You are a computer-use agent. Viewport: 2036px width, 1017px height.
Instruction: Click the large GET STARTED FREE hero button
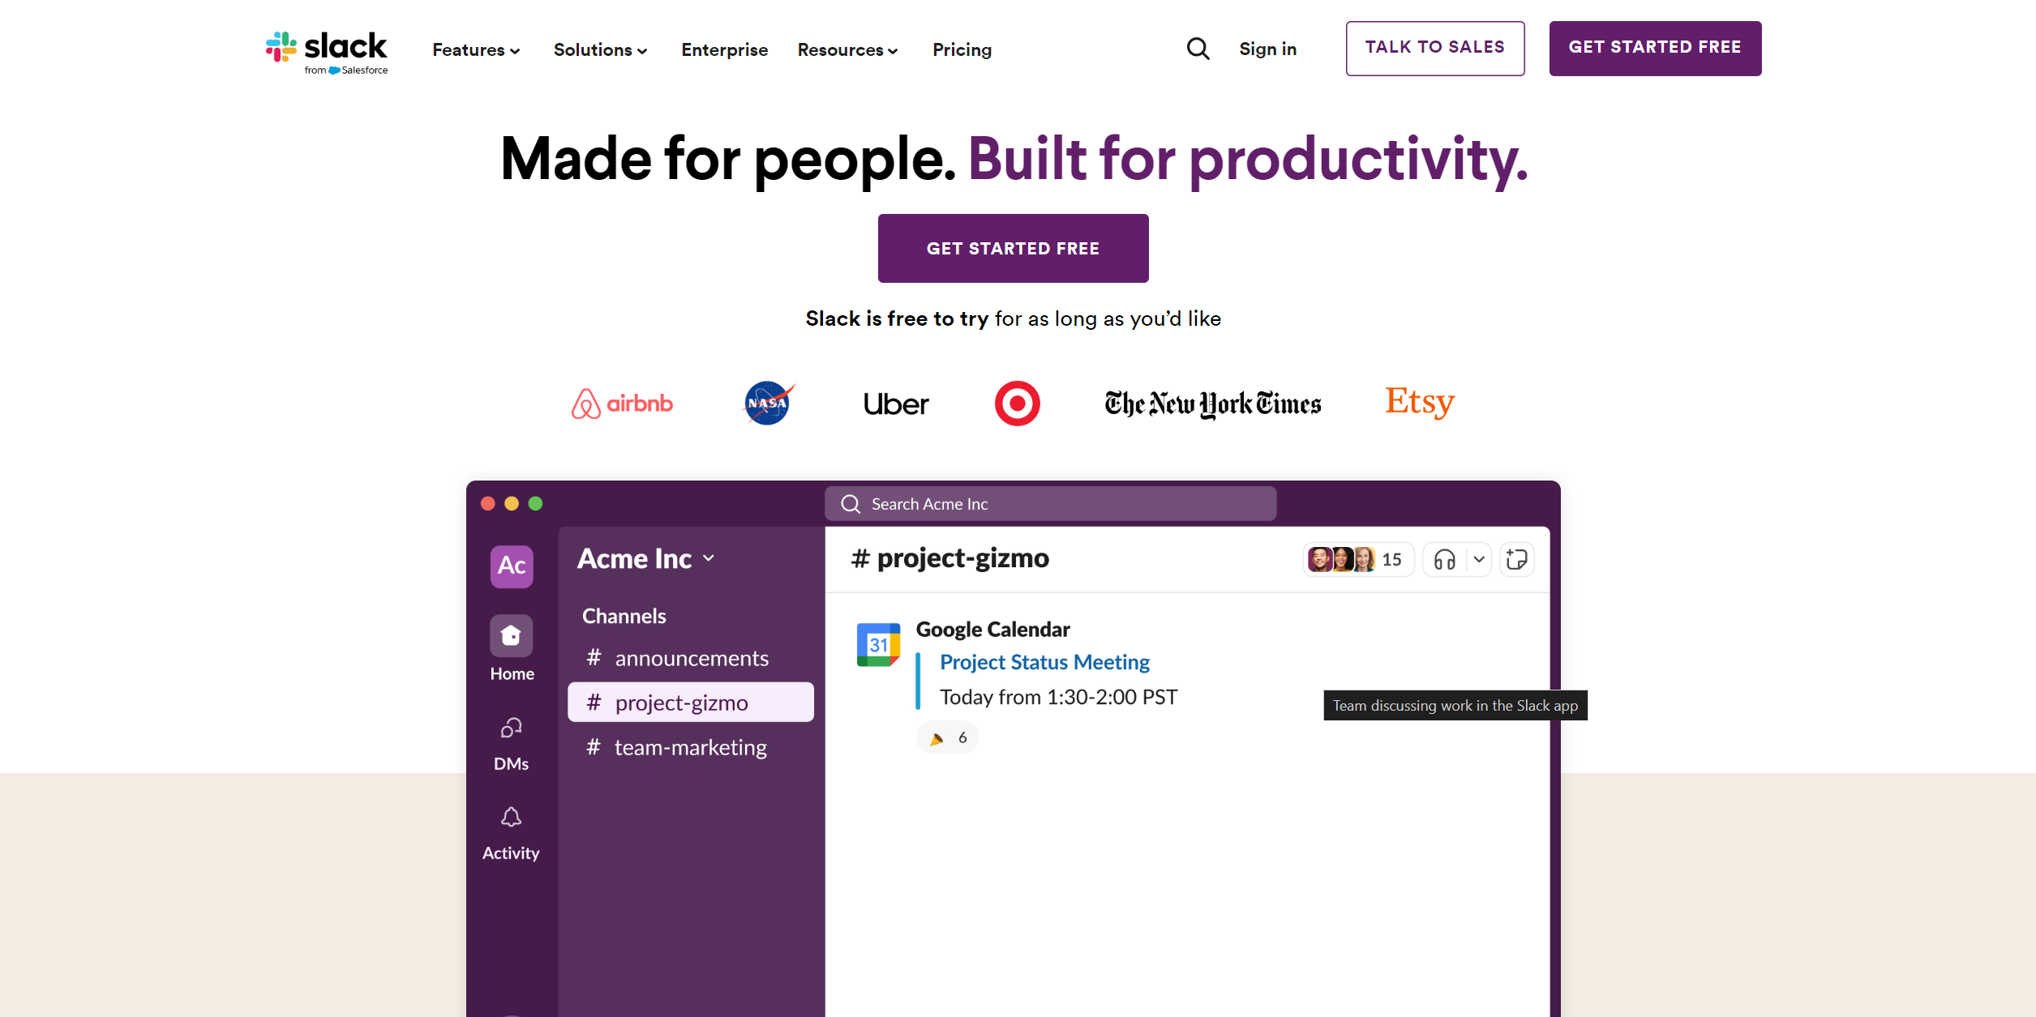click(1013, 249)
